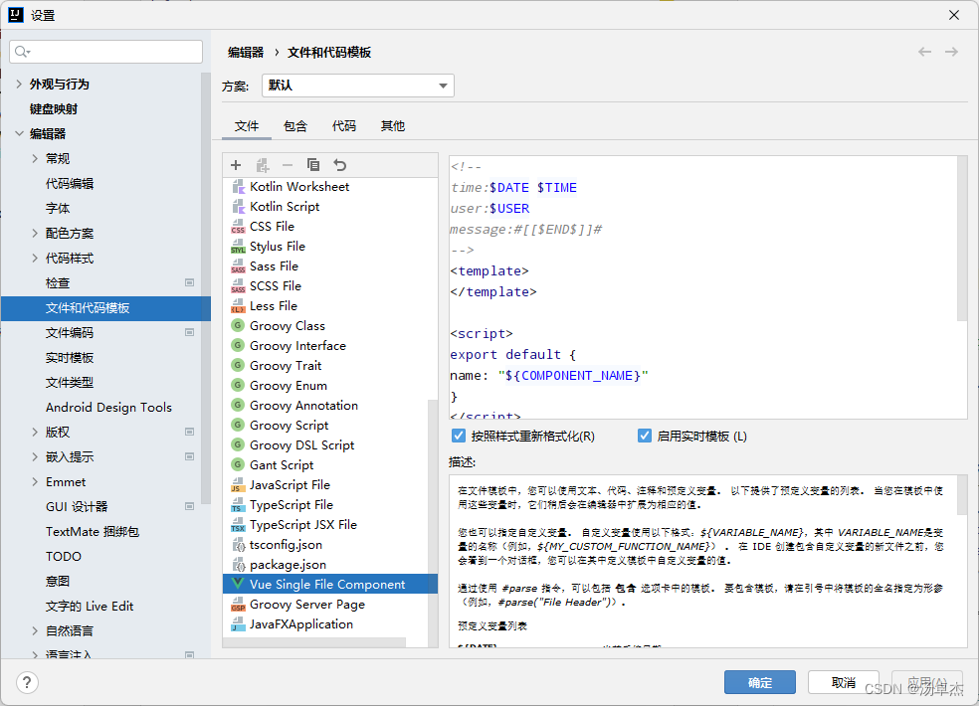Switch to the 文件 tab

pyautogui.click(x=247, y=126)
